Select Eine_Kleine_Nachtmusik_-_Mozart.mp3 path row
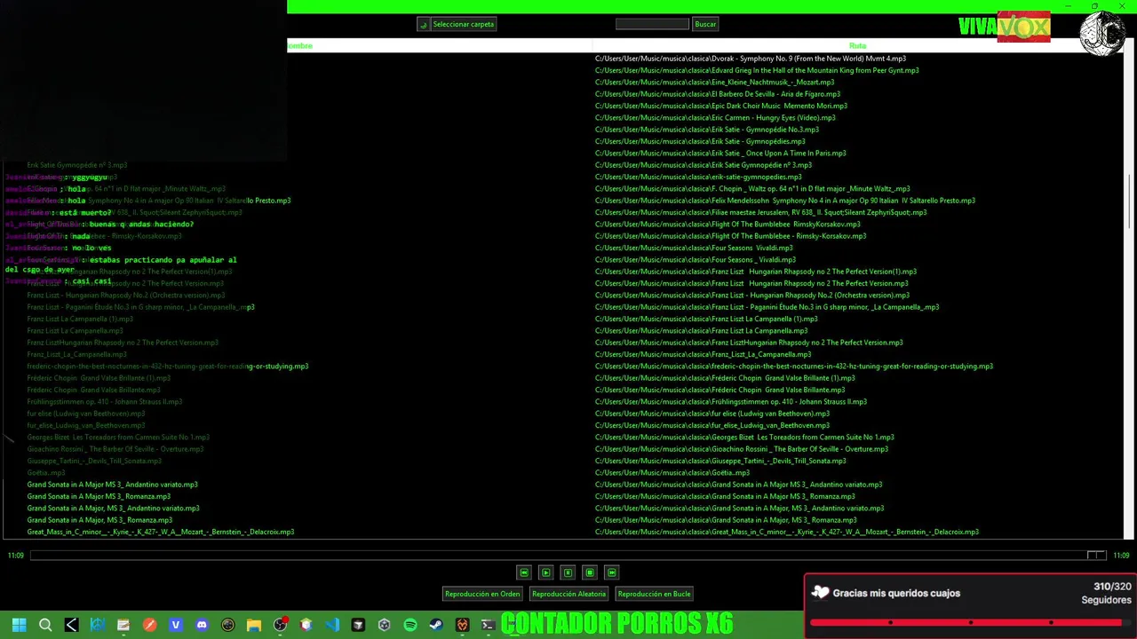Image resolution: width=1137 pixels, height=639 pixels. 714,82
